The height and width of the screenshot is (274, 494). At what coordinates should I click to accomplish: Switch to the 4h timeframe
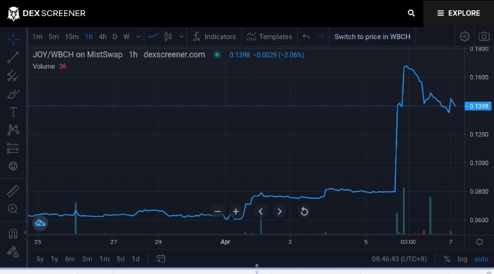tap(103, 37)
